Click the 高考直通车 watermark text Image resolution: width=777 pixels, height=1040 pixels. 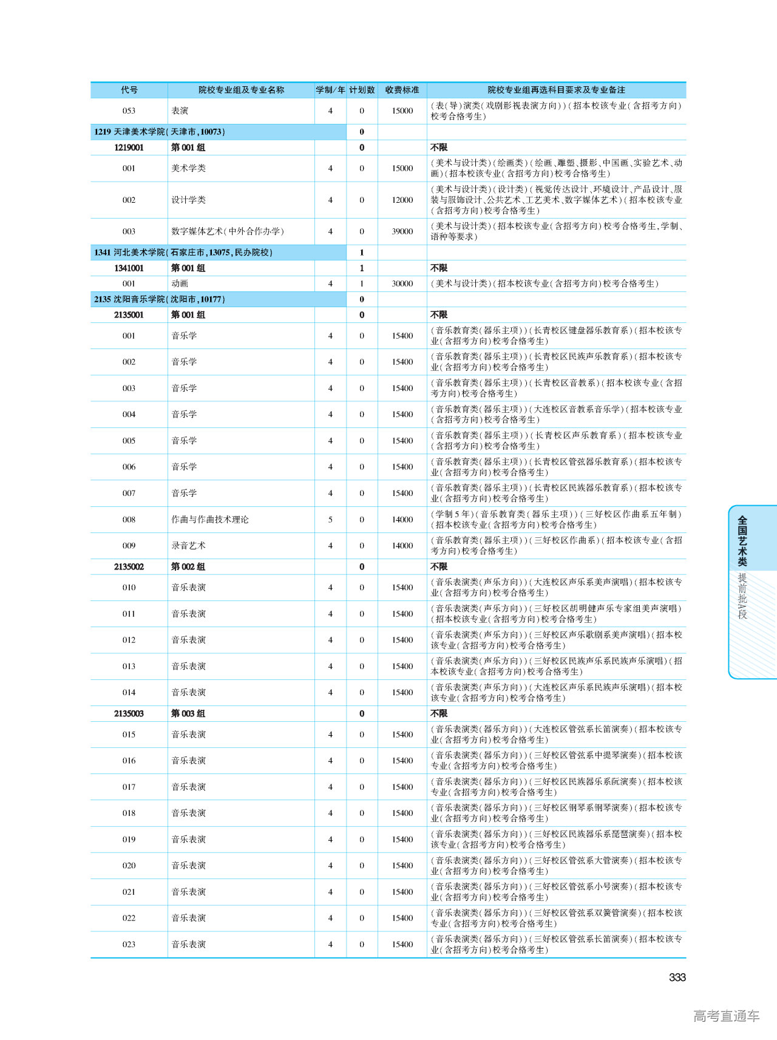pos(726,1016)
